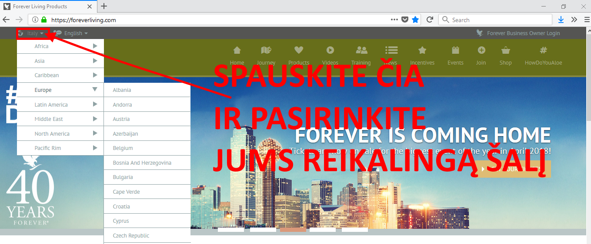The width and height of the screenshot is (591, 244).
Task: Show the second banner slide indicator
Action: pos(263,230)
